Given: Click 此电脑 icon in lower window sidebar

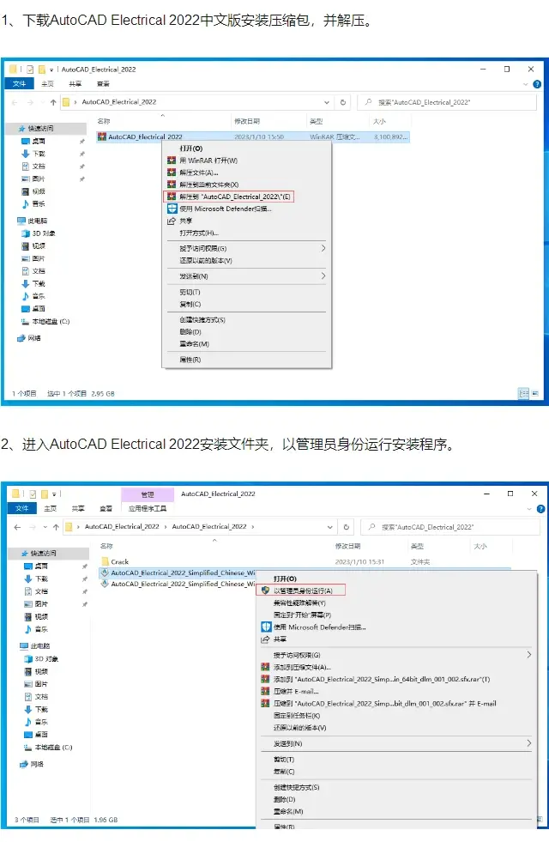Looking at the screenshot, I should tap(24, 645).
